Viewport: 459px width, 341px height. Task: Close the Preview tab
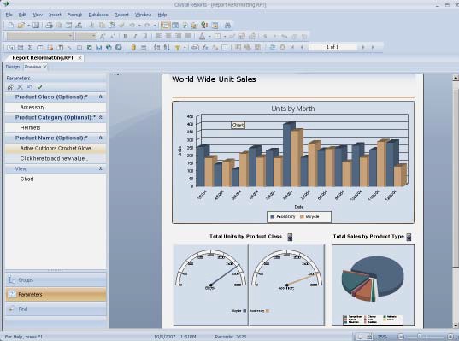click(x=44, y=67)
